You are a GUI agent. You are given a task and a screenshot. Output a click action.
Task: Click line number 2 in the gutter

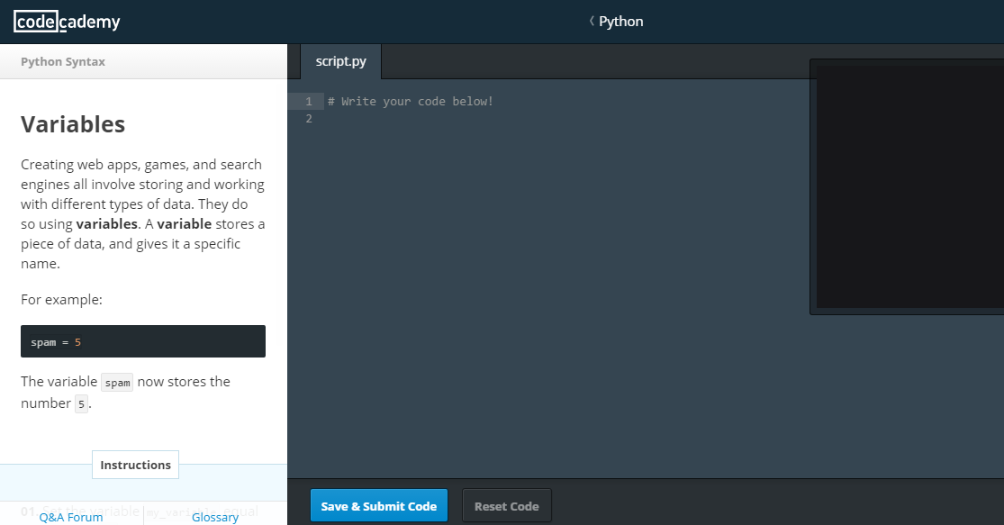[x=309, y=119]
